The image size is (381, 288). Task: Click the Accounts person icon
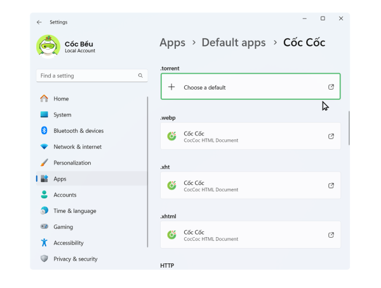[44, 195]
